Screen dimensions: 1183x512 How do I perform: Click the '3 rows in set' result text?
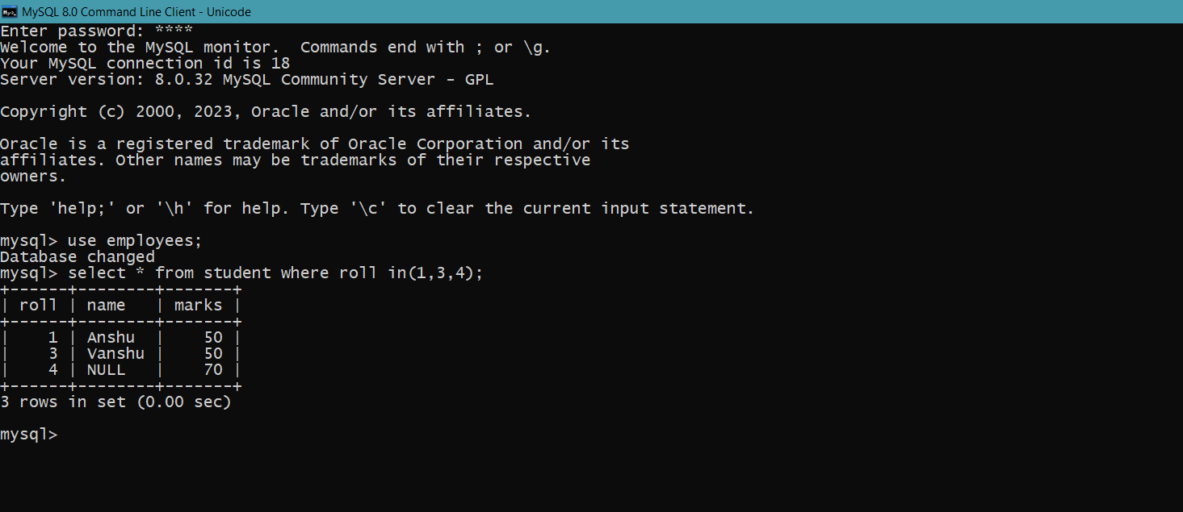tap(115, 402)
